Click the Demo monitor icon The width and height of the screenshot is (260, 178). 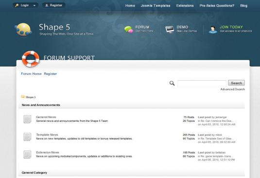point(170,30)
